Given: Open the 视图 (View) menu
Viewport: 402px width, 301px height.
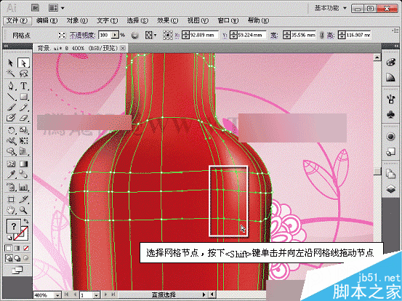Looking at the screenshot, I should tap(198, 20).
